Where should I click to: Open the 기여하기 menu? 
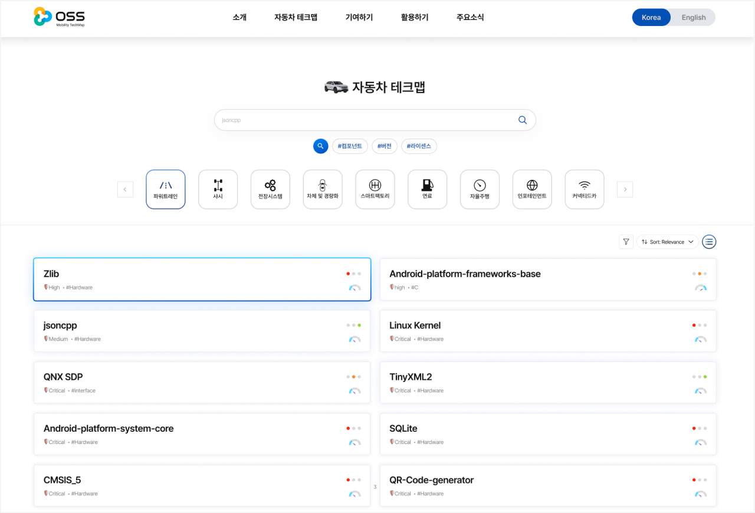pyautogui.click(x=359, y=17)
